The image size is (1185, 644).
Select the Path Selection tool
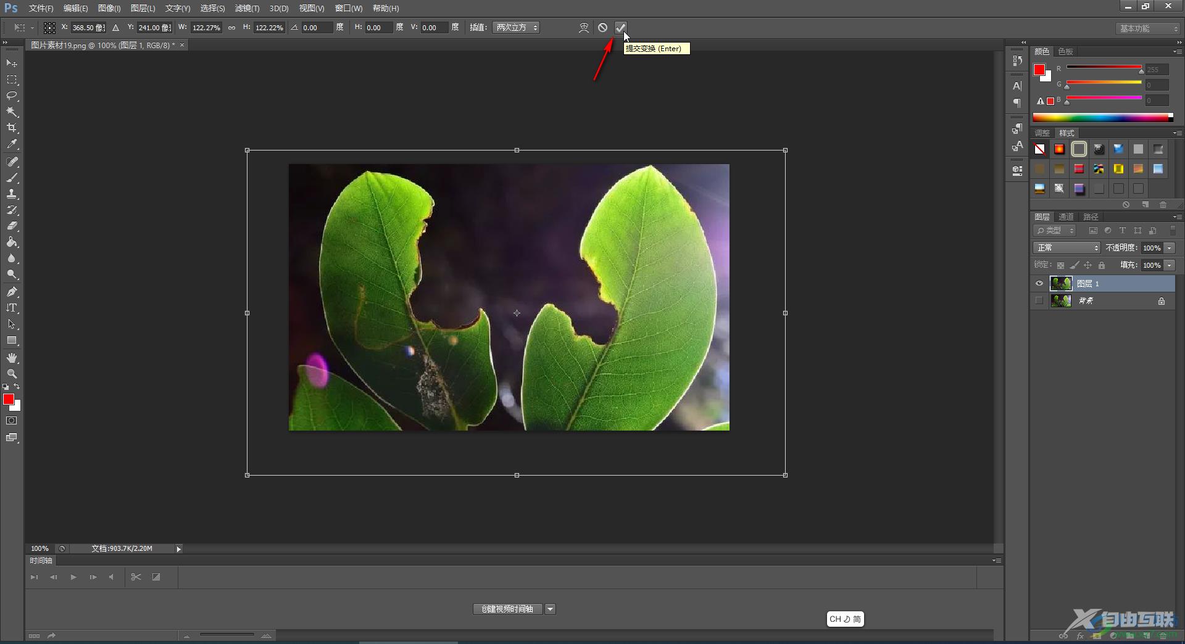pos(12,324)
